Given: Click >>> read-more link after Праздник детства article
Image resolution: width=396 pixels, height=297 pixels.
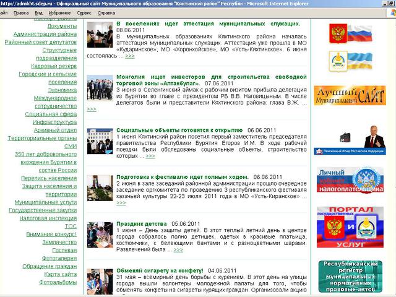Looking at the screenshot, I should tap(178, 250).
